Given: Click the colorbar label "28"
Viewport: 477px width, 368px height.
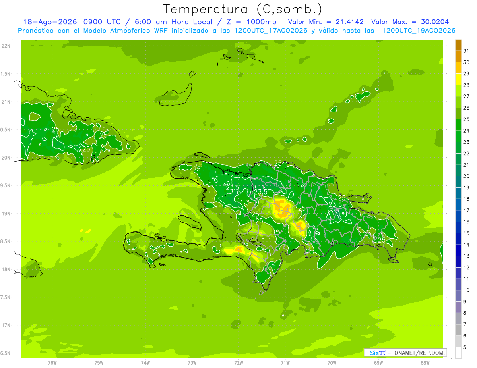Looking at the screenshot, I should pyautogui.click(x=466, y=85).
